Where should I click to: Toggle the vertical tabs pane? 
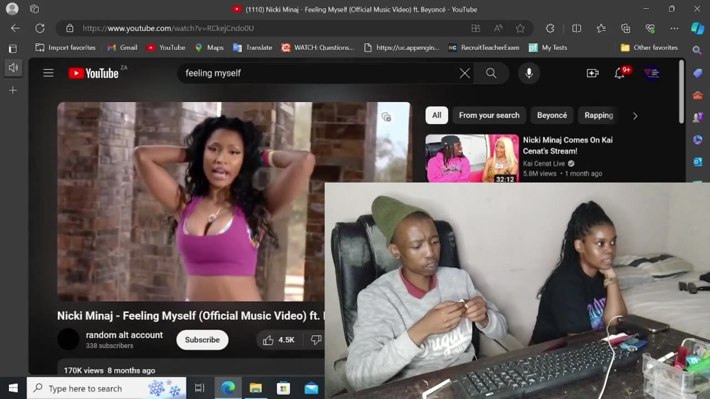[13, 49]
